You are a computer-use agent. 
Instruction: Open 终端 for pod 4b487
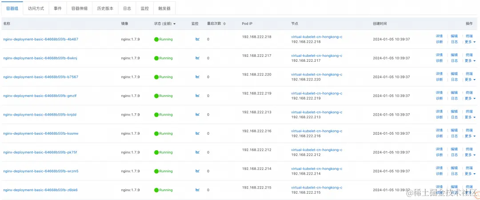tap(469, 36)
